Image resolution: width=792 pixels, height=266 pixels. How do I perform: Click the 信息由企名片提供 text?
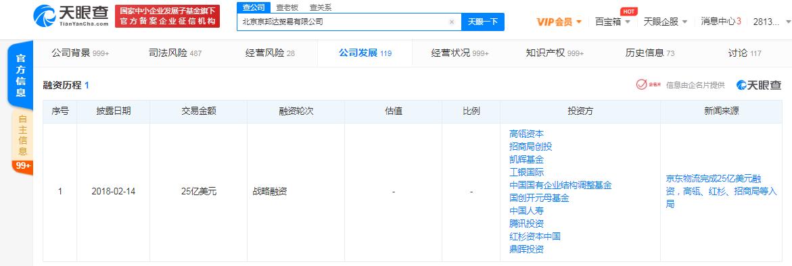click(695, 85)
